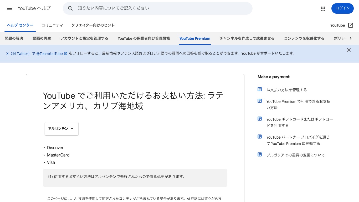Open お支払い方法を管理する article link
359x202 pixels.
tap(286, 90)
